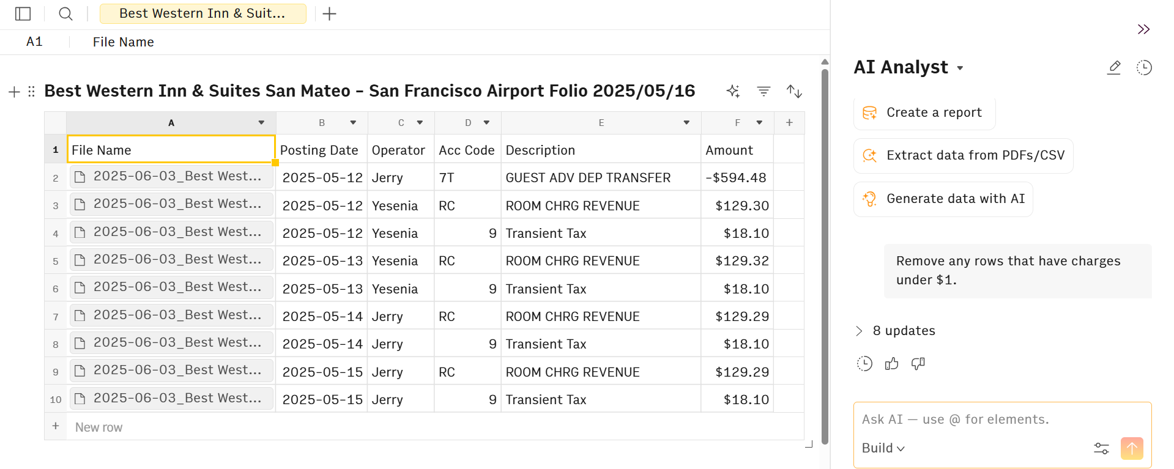
Task: Open chat history clock icon
Action: (x=1144, y=67)
